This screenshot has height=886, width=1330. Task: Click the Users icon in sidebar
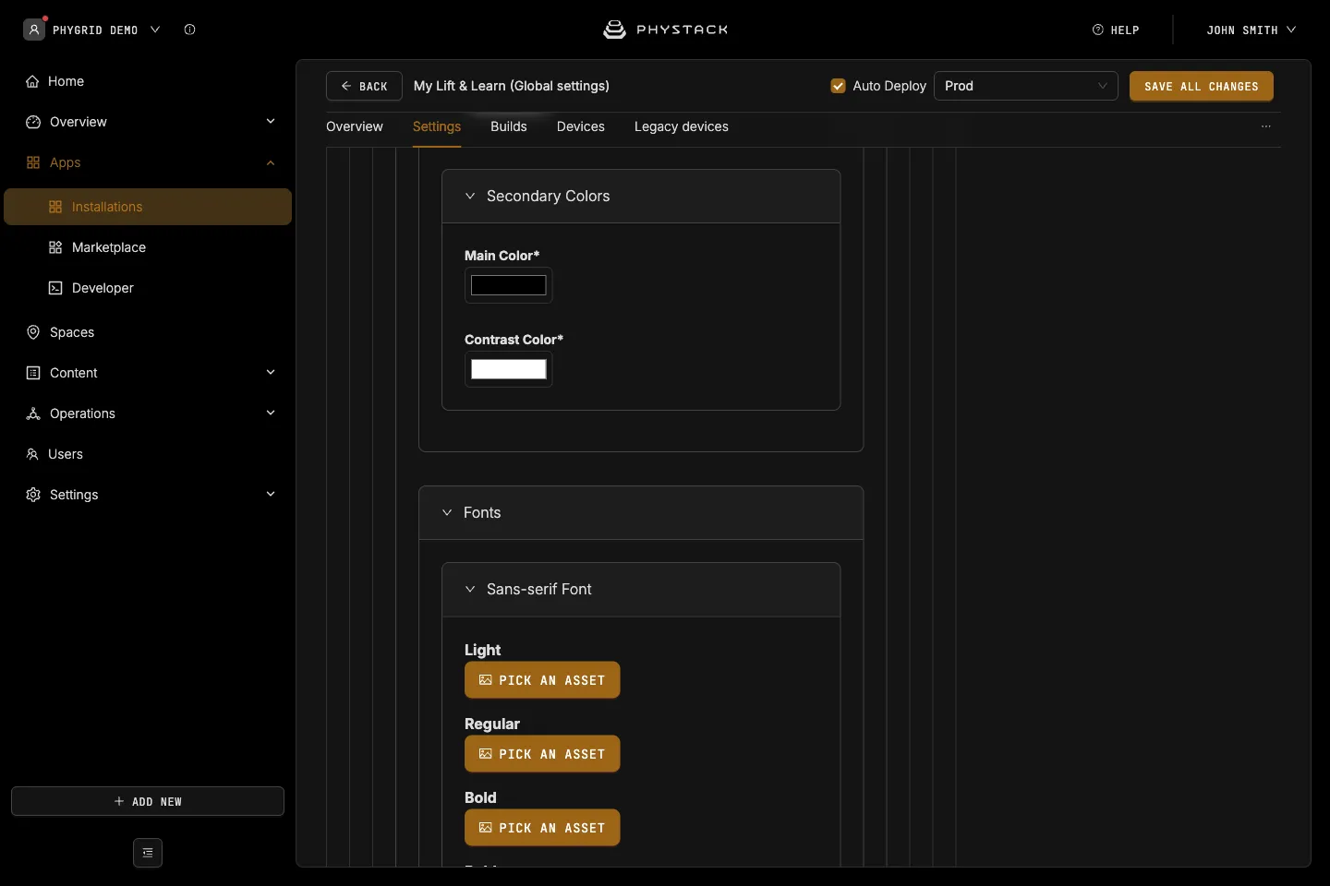tap(32, 454)
